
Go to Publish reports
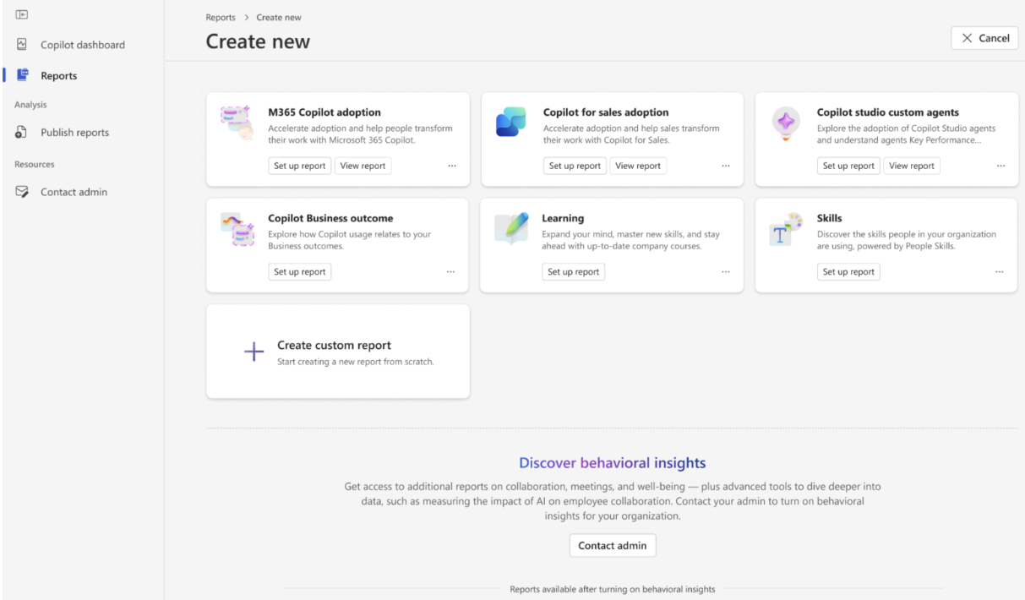point(74,133)
